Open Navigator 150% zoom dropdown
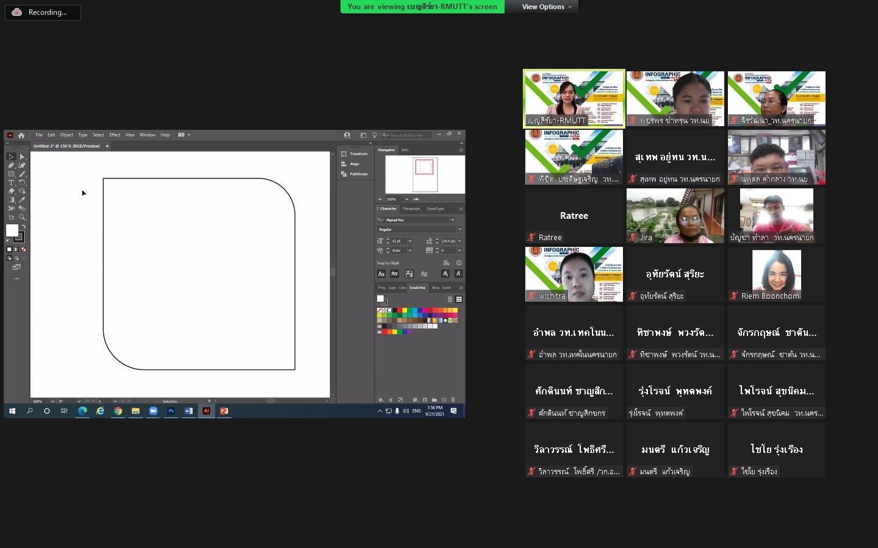 click(x=406, y=199)
